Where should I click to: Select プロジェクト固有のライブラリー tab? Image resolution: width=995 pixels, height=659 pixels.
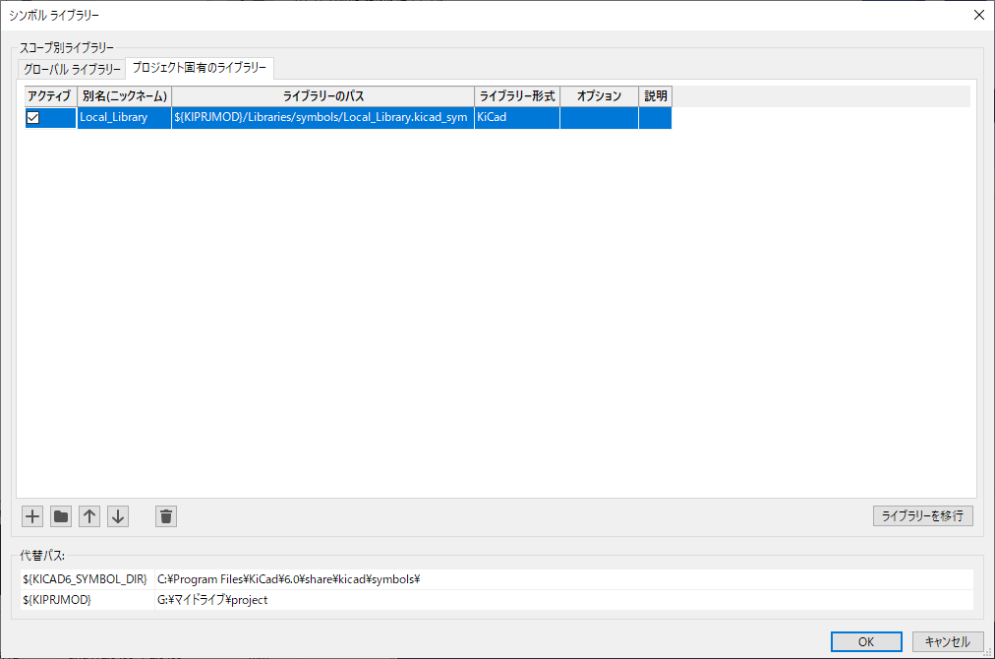[200, 69]
